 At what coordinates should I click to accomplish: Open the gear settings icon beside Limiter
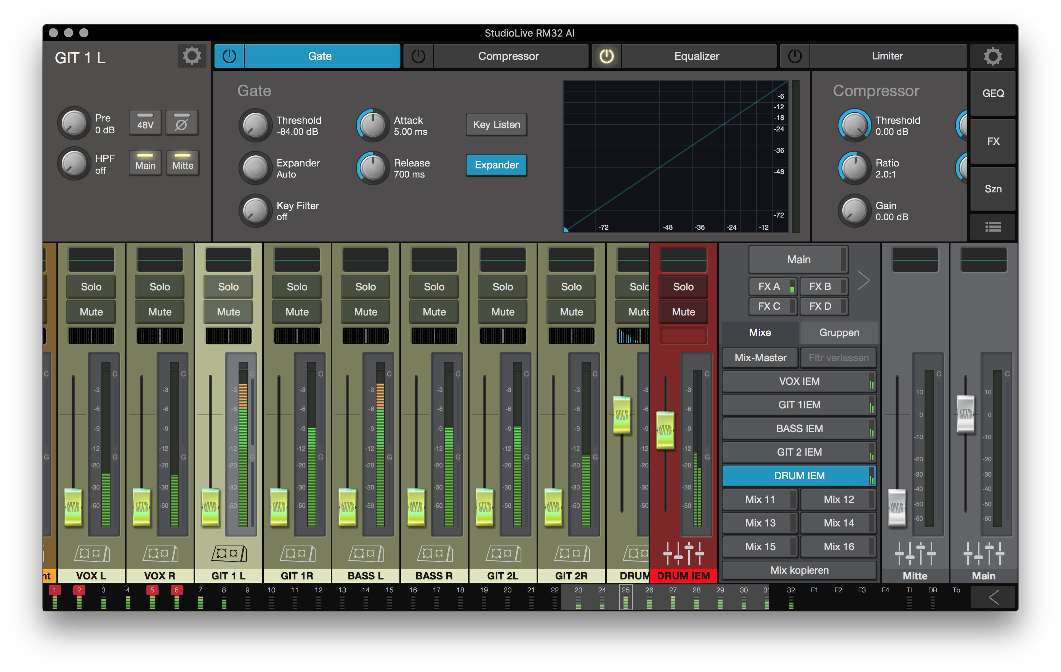(993, 56)
